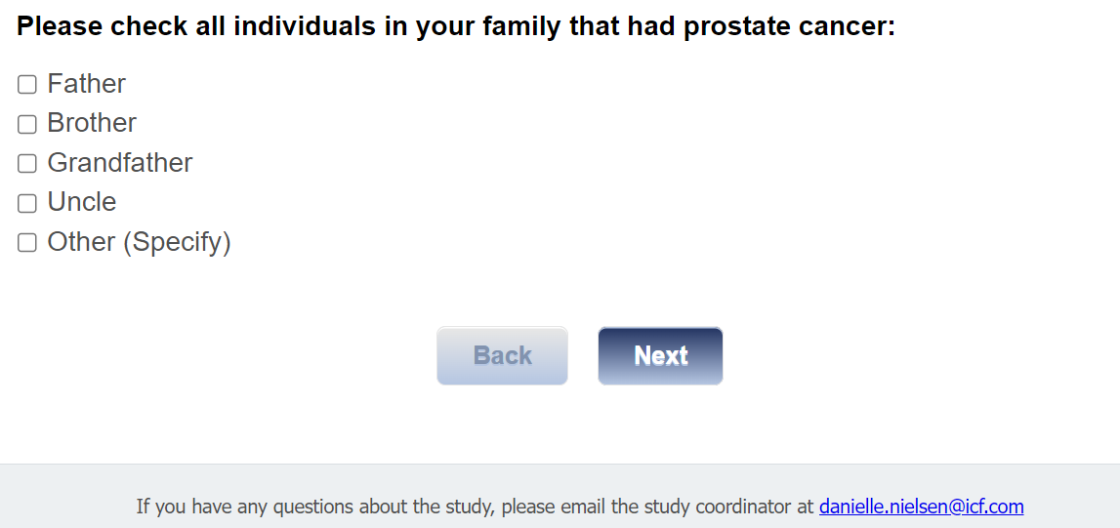
Task: Click the "Brother" label text
Action: click(92, 123)
